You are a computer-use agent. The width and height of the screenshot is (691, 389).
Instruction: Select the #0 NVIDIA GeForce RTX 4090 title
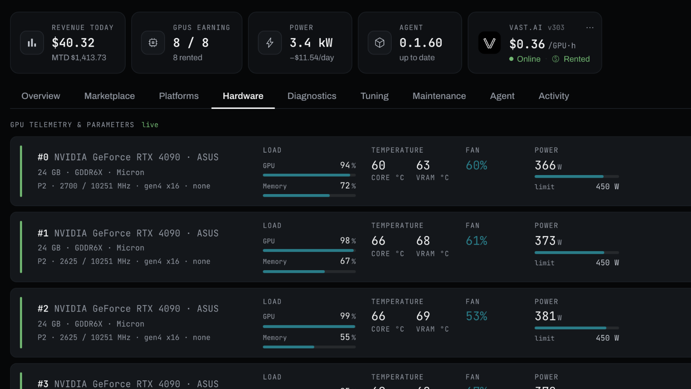click(128, 157)
